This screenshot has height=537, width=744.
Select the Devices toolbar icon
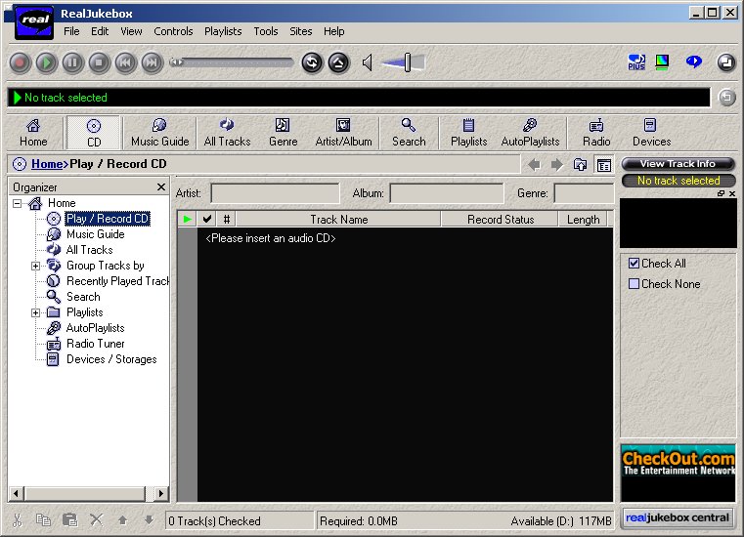651,132
